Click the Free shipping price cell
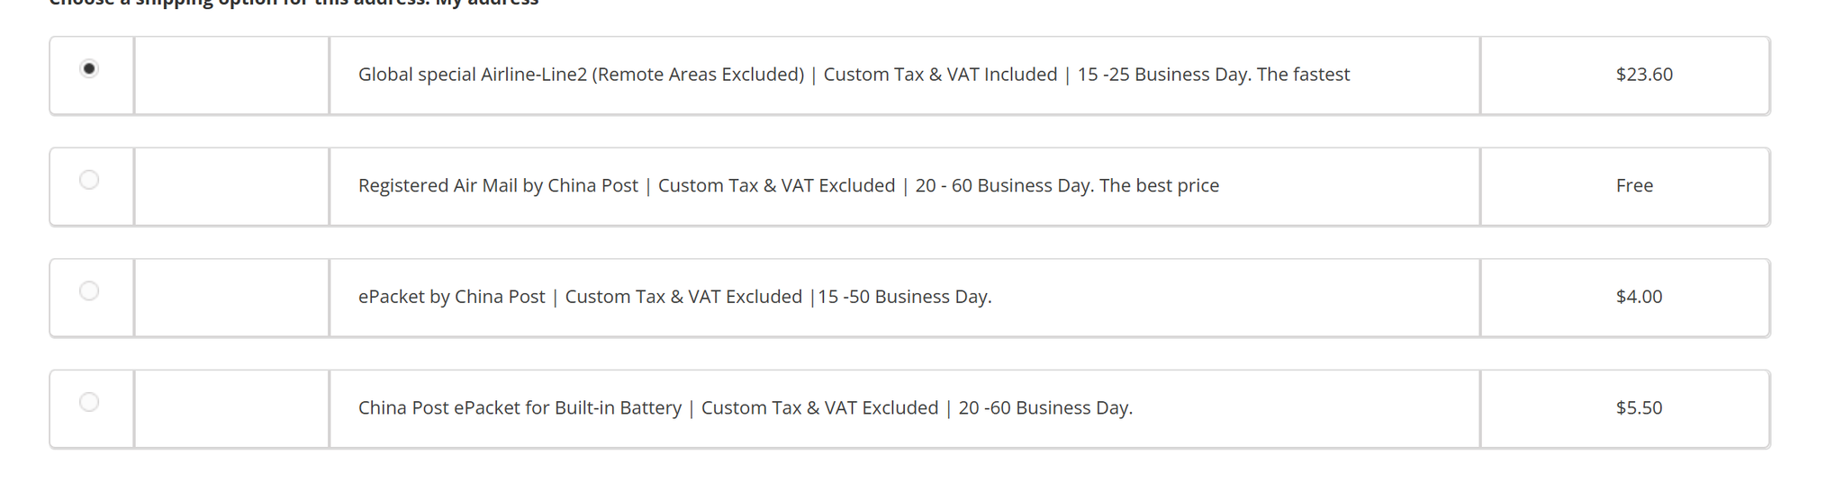This screenshot has width=1844, height=491. click(x=1634, y=186)
